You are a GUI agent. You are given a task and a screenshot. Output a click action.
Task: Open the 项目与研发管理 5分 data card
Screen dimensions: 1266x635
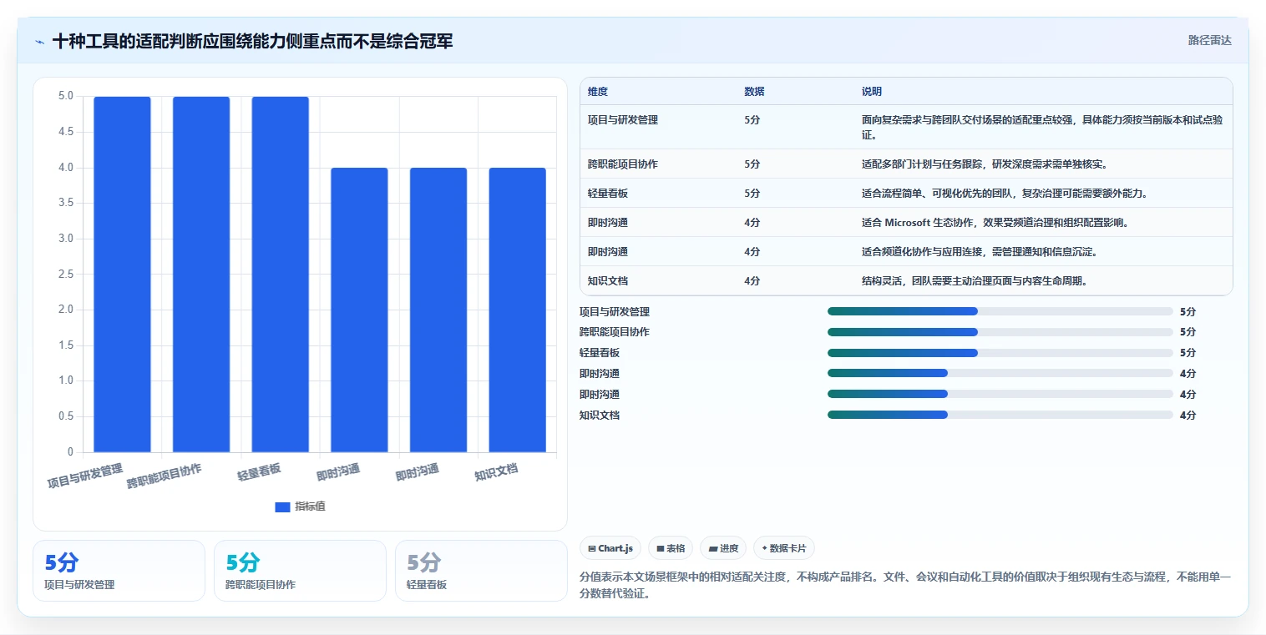[x=119, y=571]
